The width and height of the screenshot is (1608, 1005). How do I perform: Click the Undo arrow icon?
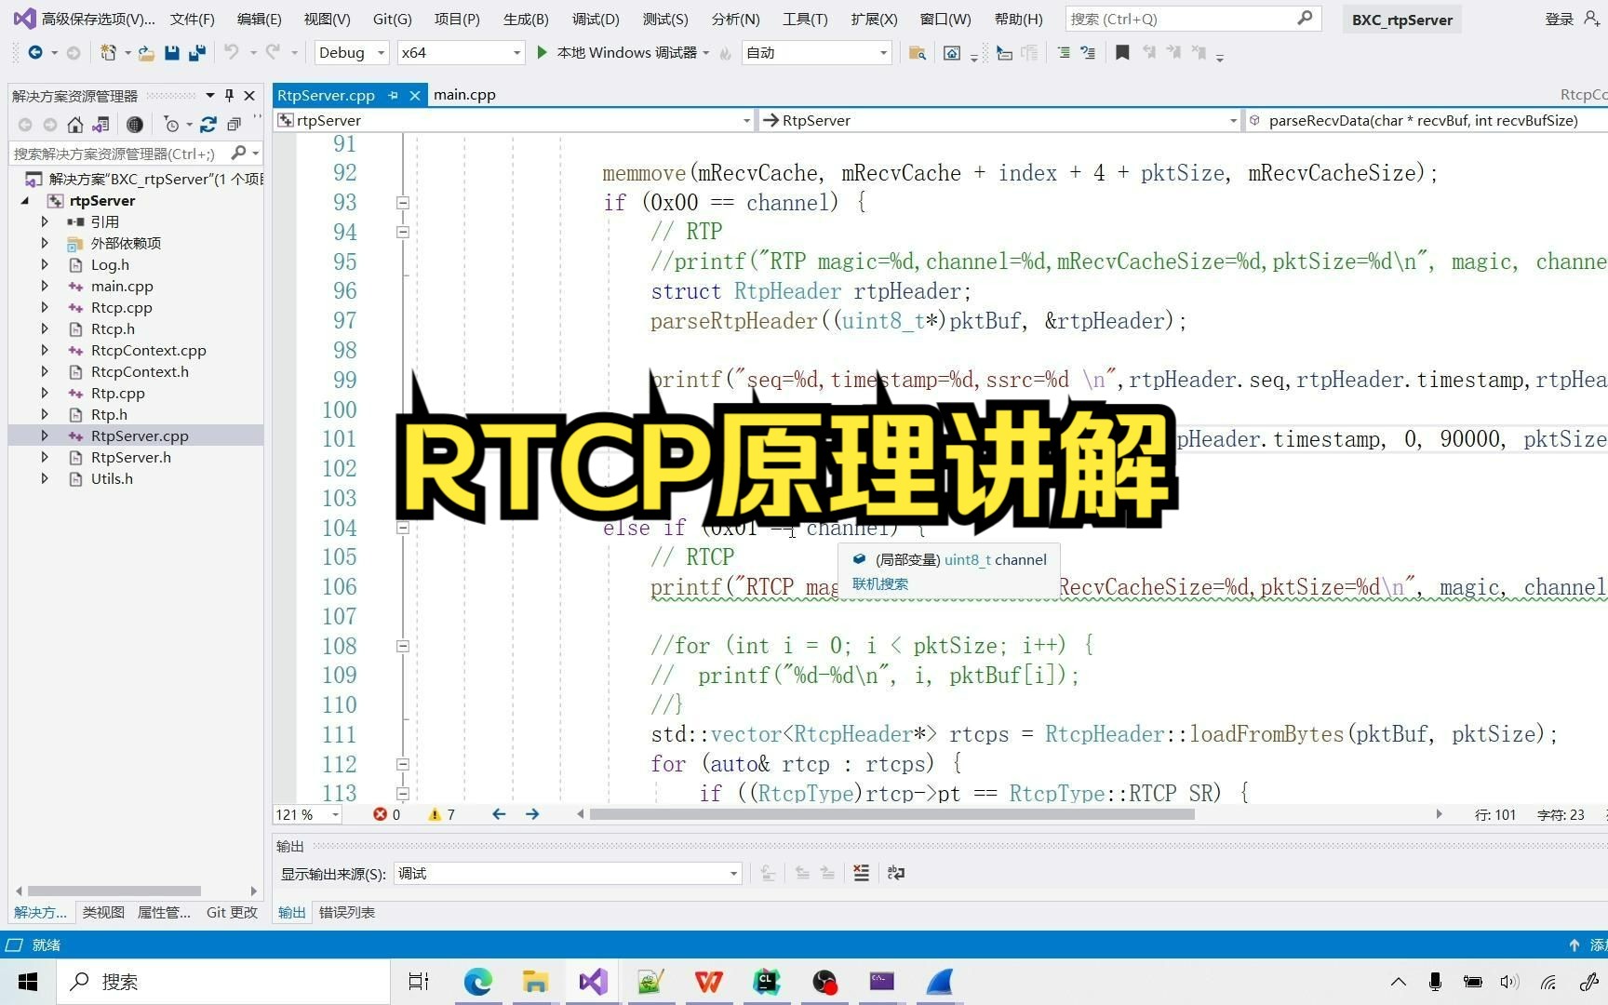click(x=232, y=53)
